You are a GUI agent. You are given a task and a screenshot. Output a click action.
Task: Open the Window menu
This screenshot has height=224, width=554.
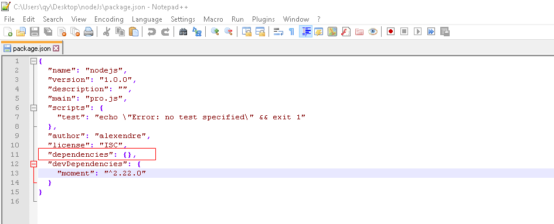pos(295,19)
